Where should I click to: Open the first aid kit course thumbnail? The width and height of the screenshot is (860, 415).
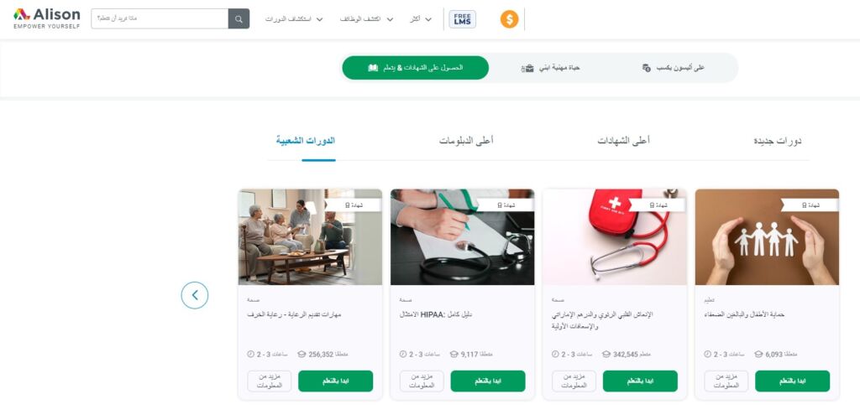pos(614,237)
